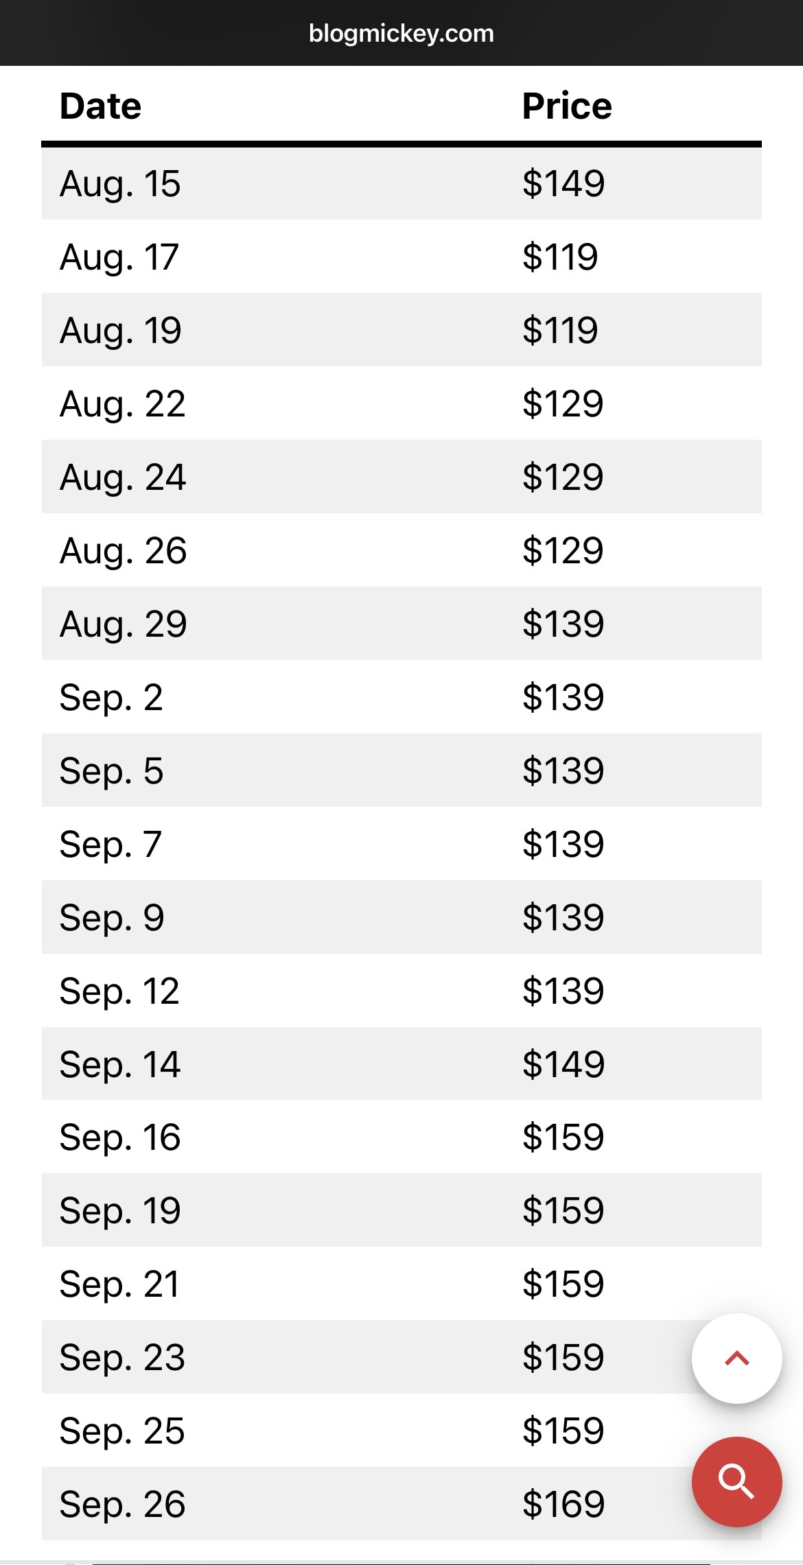This screenshot has height=1565, width=803.
Task: Tap the $149 price for Aug. 15
Action: click(x=563, y=184)
